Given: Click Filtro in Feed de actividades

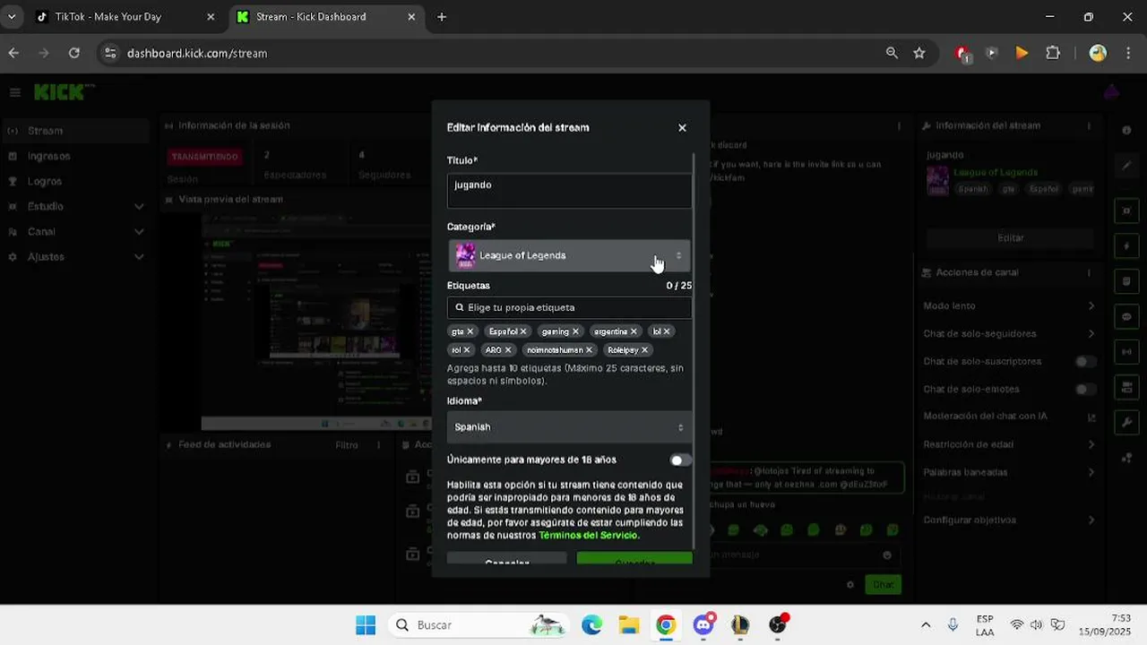Looking at the screenshot, I should (x=347, y=445).
